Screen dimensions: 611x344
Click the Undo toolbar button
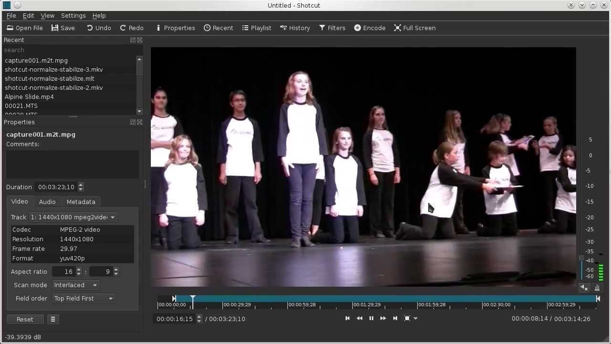click(x=99, y=28)
